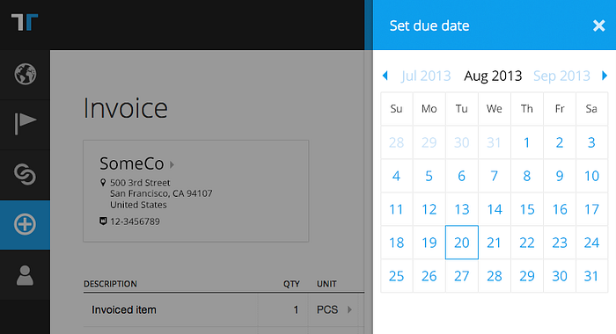616x334 pixels.
Task: Open the PCS unit dropdown arrow
Action: (349, 309)
